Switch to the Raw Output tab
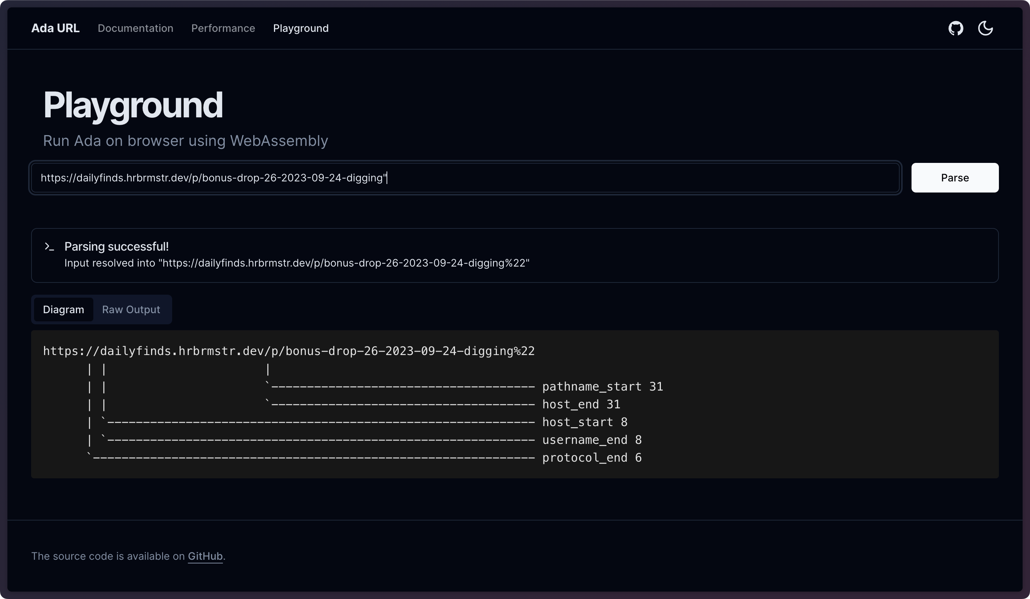This screenshot has height=599, width=1030. (x=131, y=310)
